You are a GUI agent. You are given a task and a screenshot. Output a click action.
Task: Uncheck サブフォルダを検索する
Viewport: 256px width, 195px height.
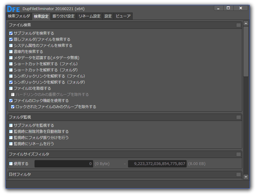[x=11, y=33]
